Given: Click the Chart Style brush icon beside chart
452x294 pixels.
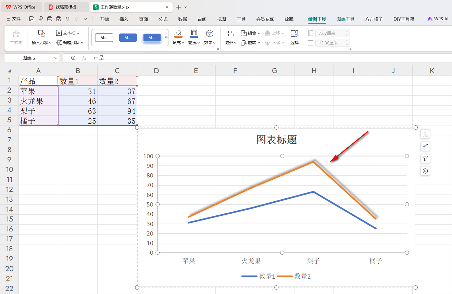Looking at the screenshot, I should [x=425, y=146].
